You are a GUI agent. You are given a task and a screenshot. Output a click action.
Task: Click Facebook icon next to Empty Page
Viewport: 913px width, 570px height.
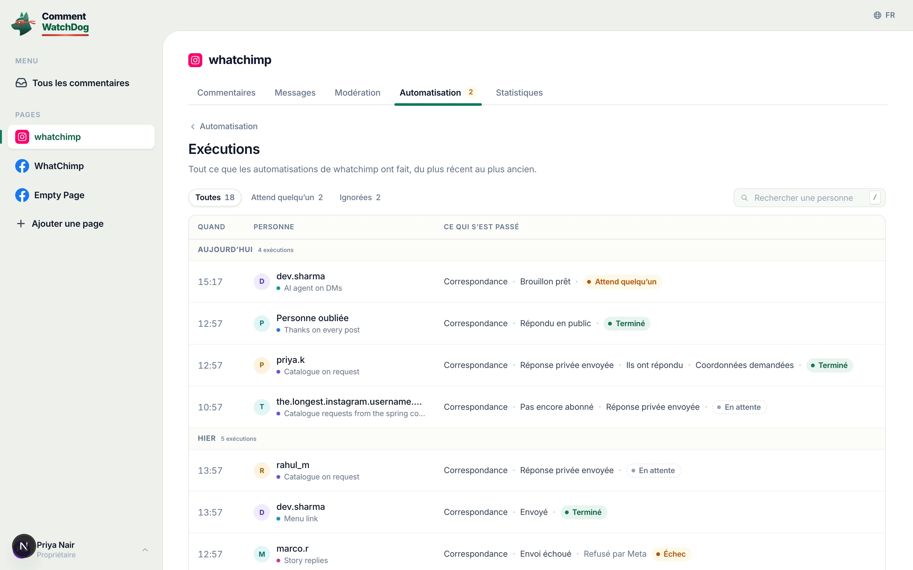point(22,195)
